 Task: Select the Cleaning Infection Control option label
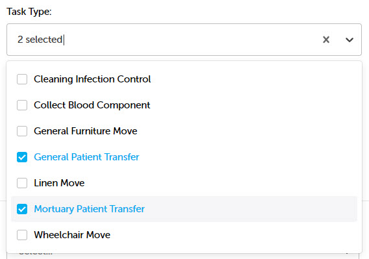92,79
